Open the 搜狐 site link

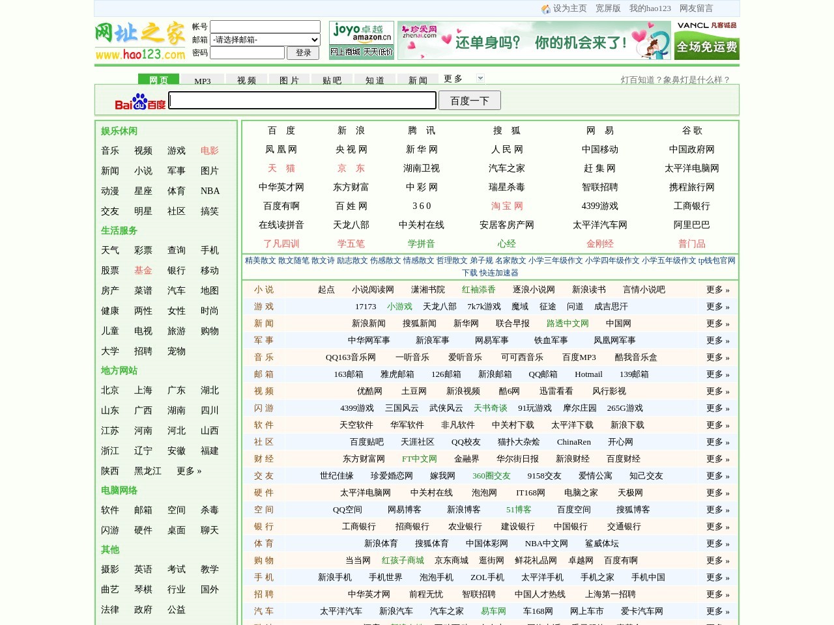507,131
